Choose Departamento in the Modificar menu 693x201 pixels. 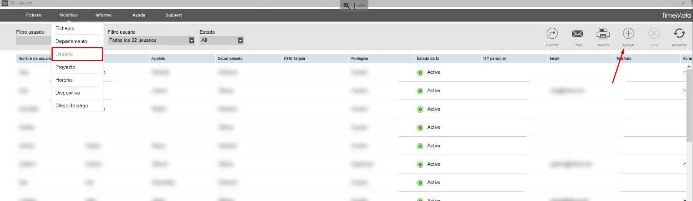tap(71, 41)
